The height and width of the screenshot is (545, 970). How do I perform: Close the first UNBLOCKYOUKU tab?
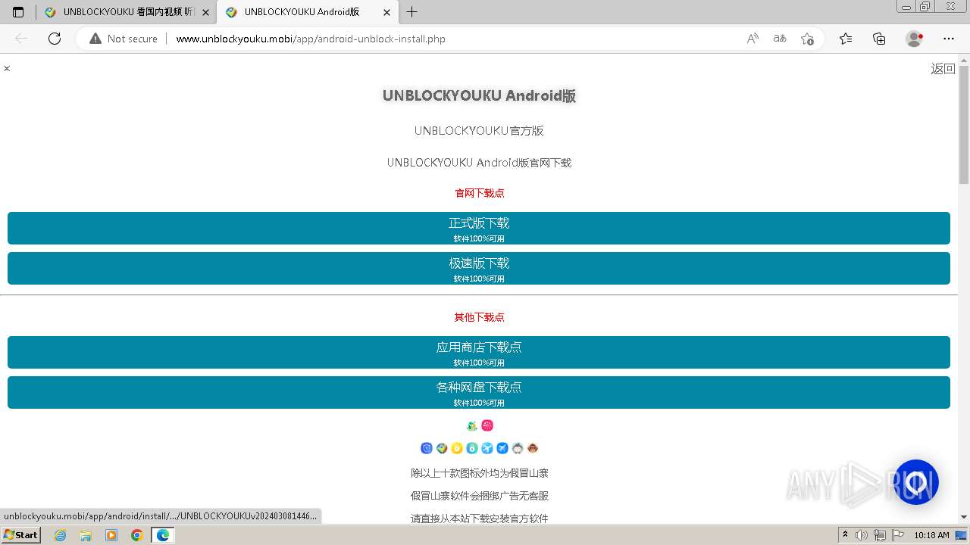tap(205, 12)
